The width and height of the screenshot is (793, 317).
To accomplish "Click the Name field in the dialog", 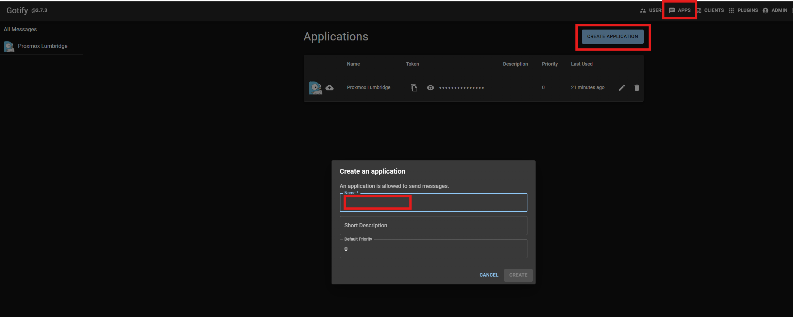I will pyautogui.click(x=433, y=202).
